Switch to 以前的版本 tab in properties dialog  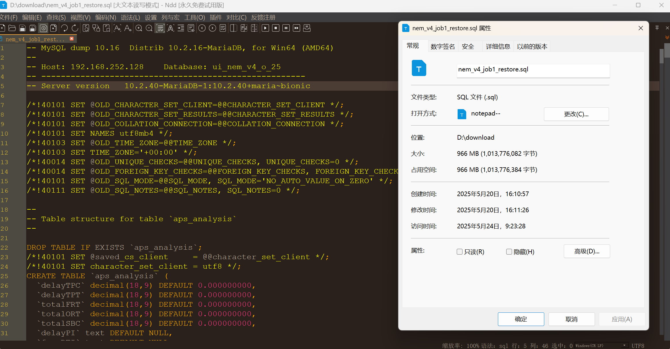pyautogui.click(x=532, y=46)
